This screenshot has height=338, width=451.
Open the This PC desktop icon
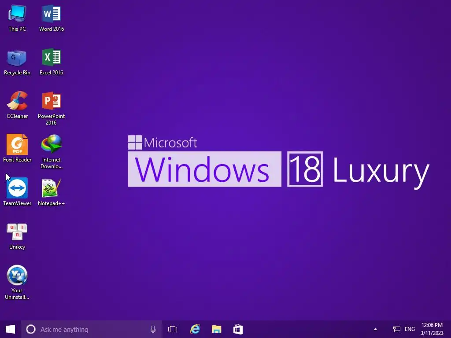point(17,18)
